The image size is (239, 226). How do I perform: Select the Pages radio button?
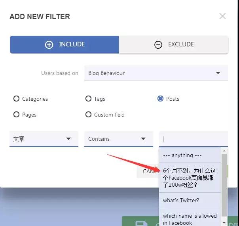coord(17,115)
